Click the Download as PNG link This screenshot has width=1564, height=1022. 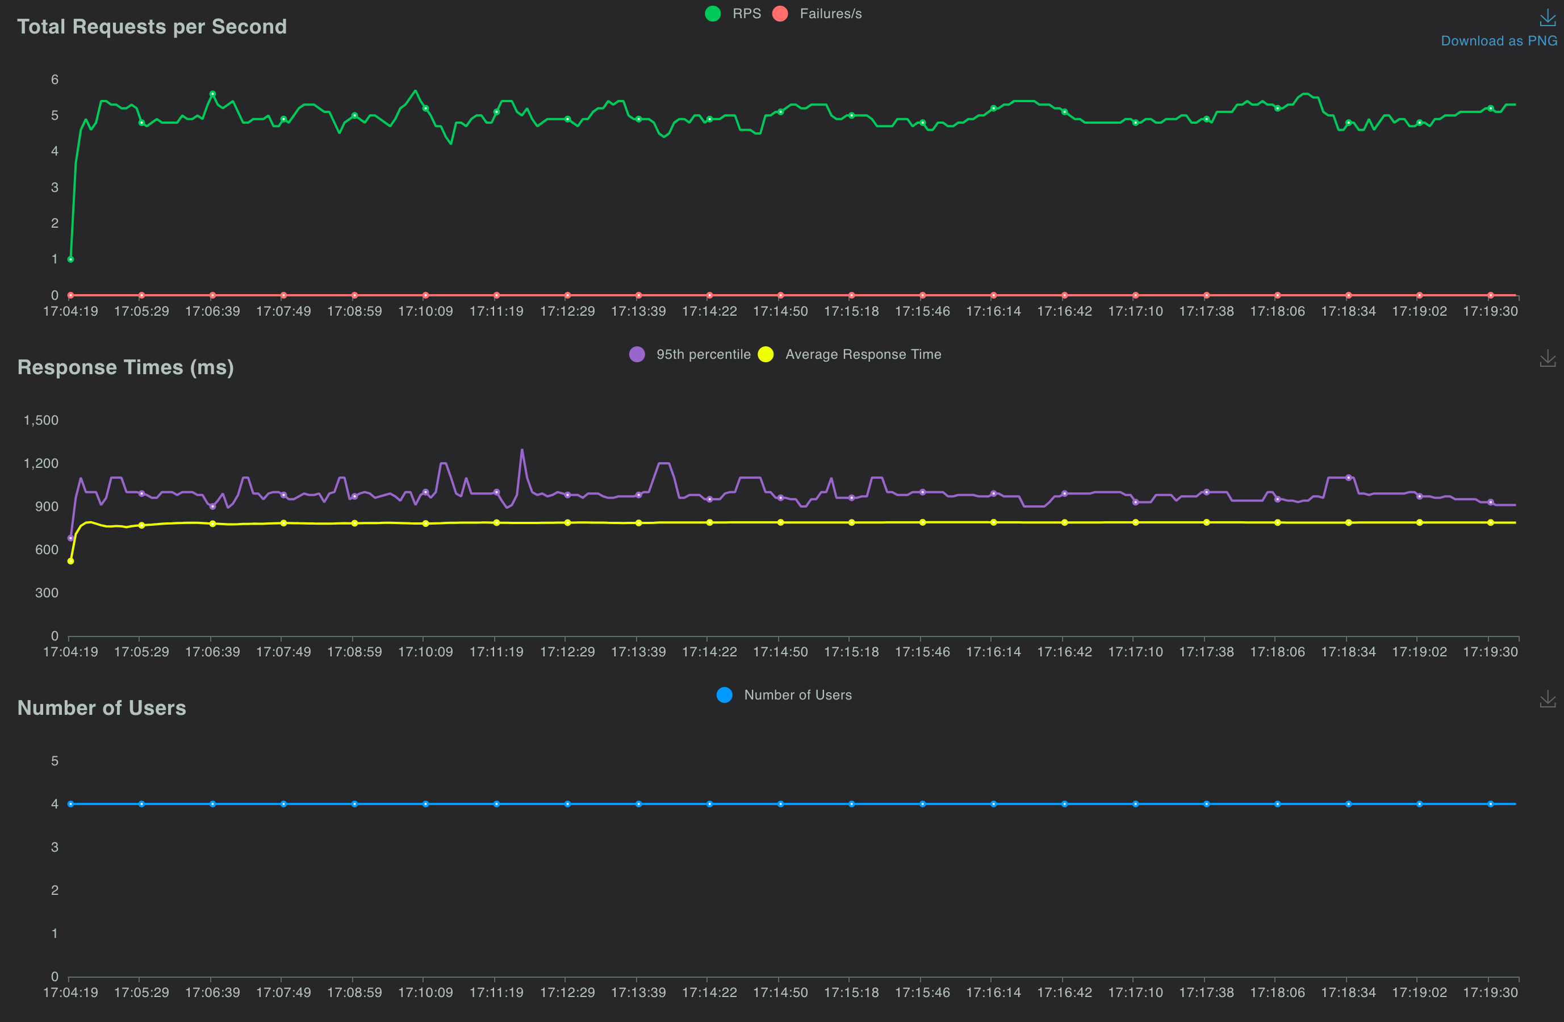(1498, 41)
